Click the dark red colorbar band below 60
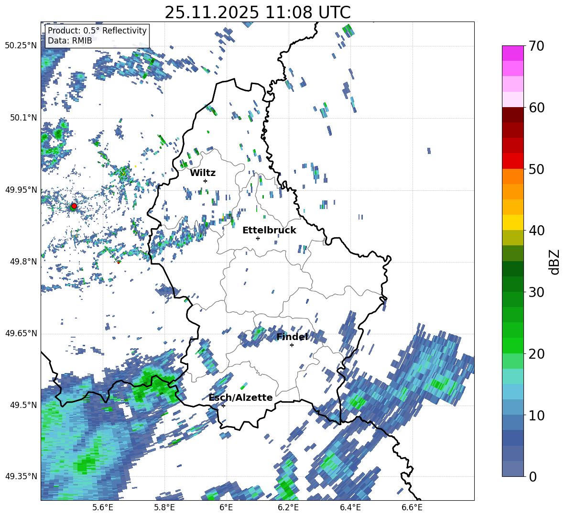 tap(512, 115)
